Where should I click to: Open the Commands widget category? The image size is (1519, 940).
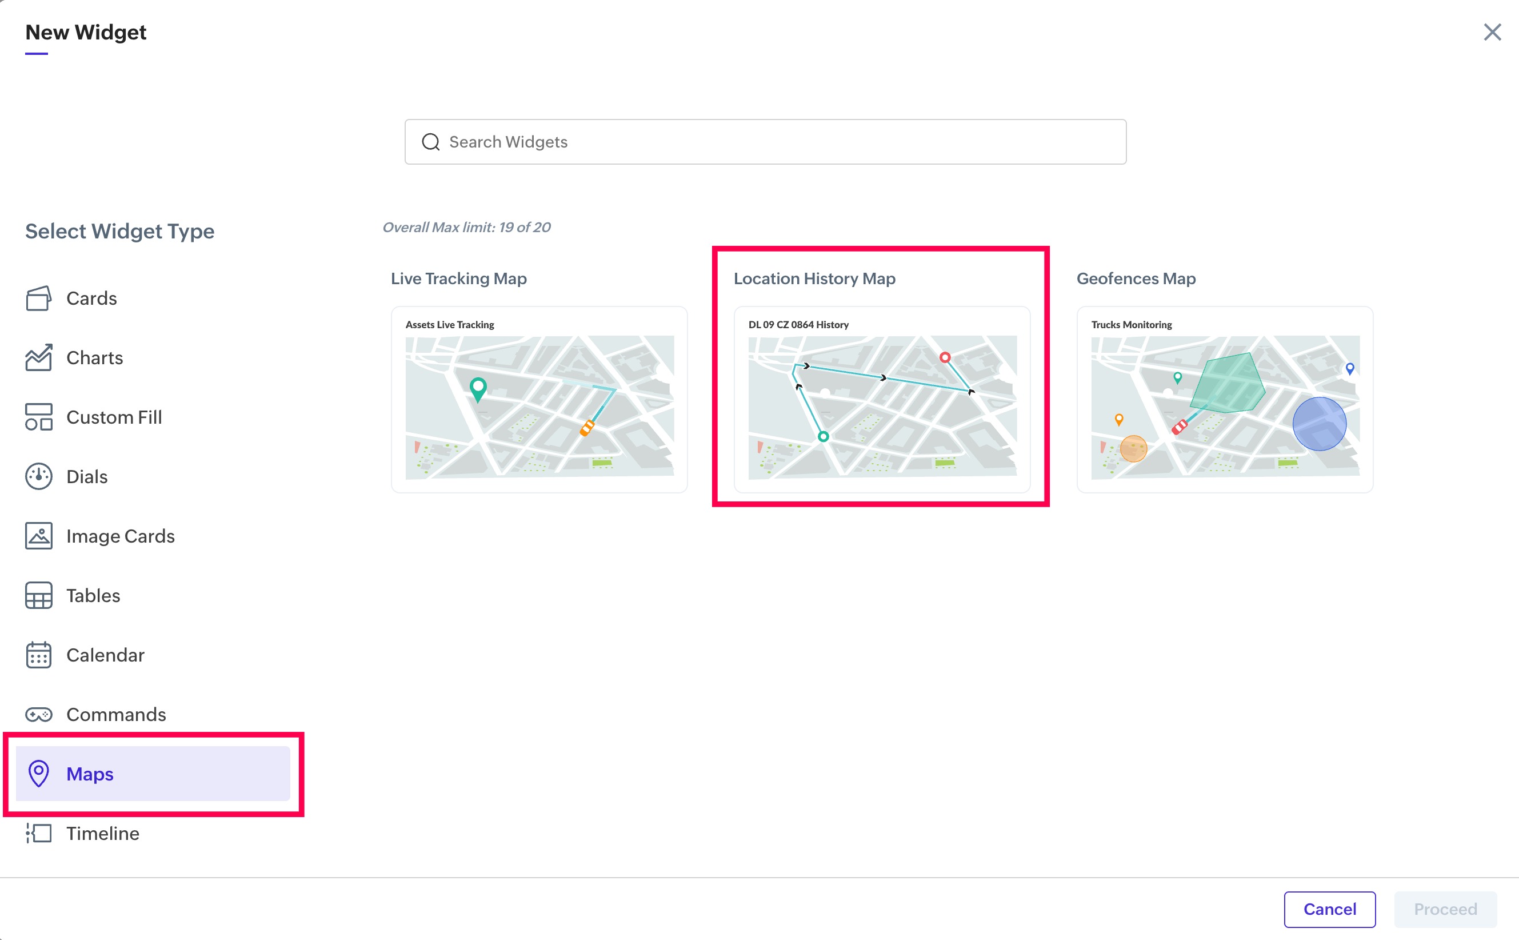coord(116,714)
